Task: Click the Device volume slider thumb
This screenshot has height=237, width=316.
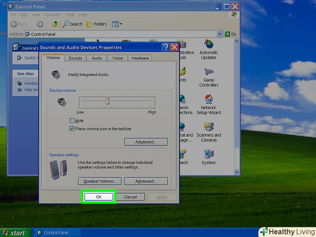Action: coord(107,101)
